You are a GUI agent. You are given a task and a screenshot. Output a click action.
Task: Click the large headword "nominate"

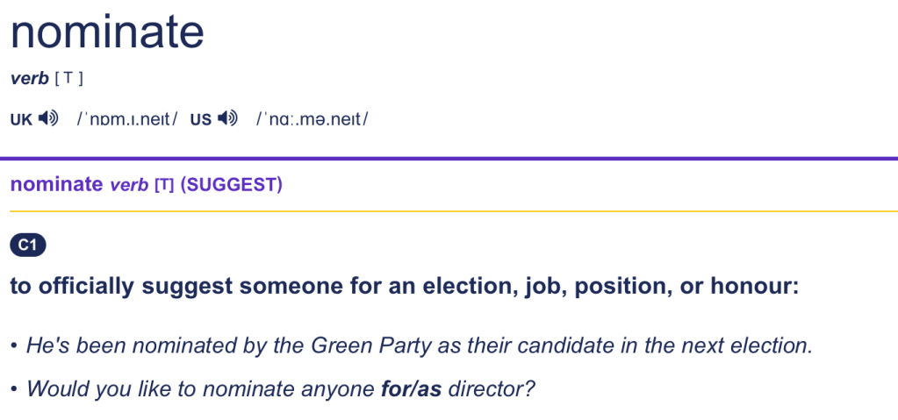(x=107, y=32)
